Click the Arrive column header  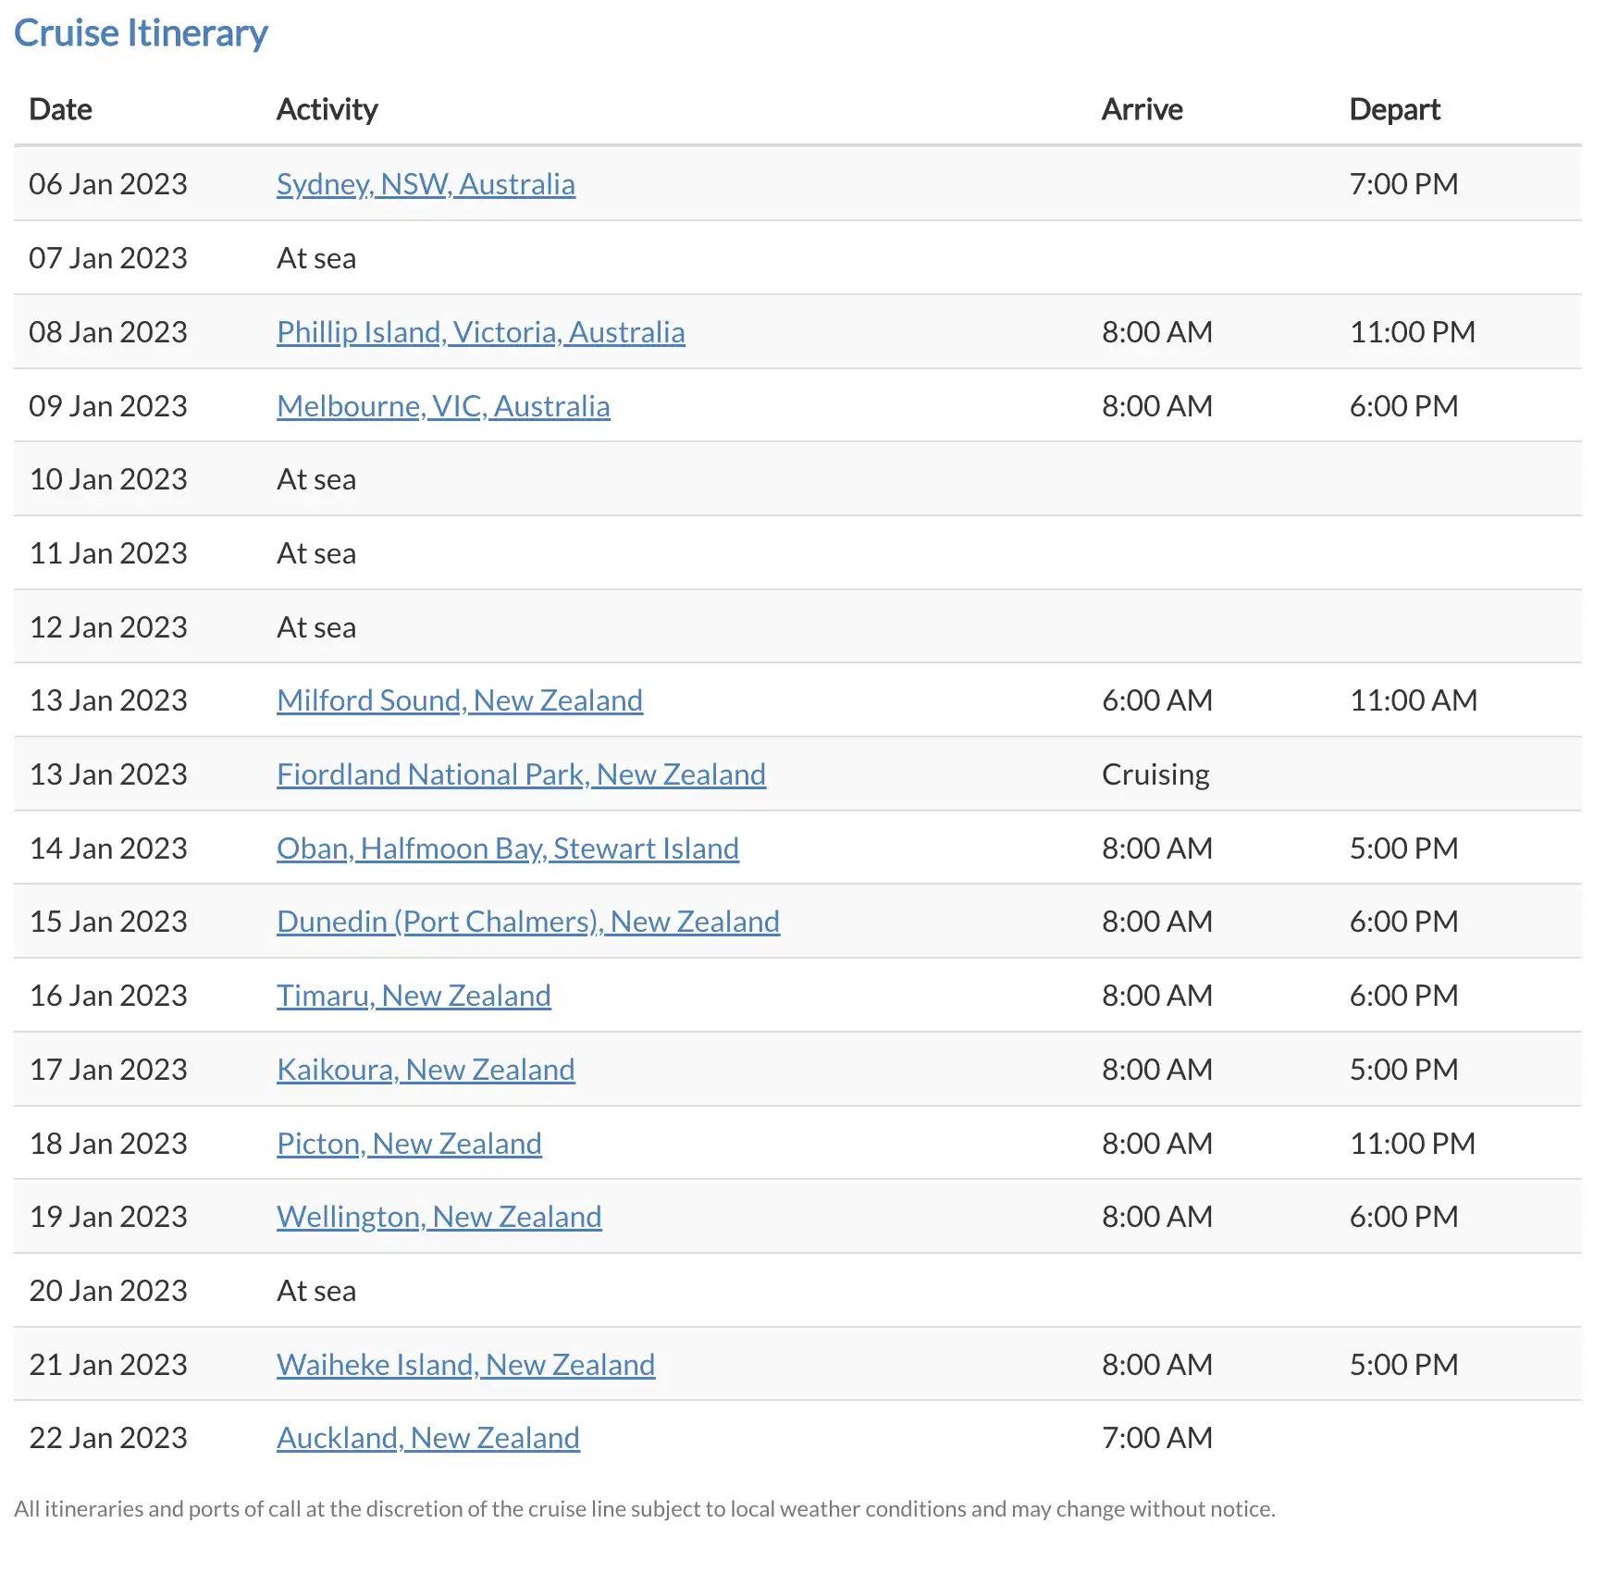1142,109
